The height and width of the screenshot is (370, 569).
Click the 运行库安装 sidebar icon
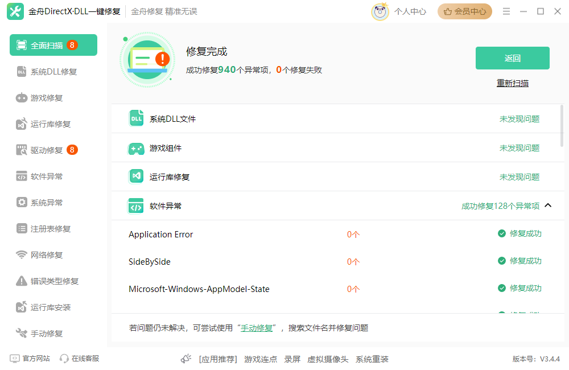point(22,307)
